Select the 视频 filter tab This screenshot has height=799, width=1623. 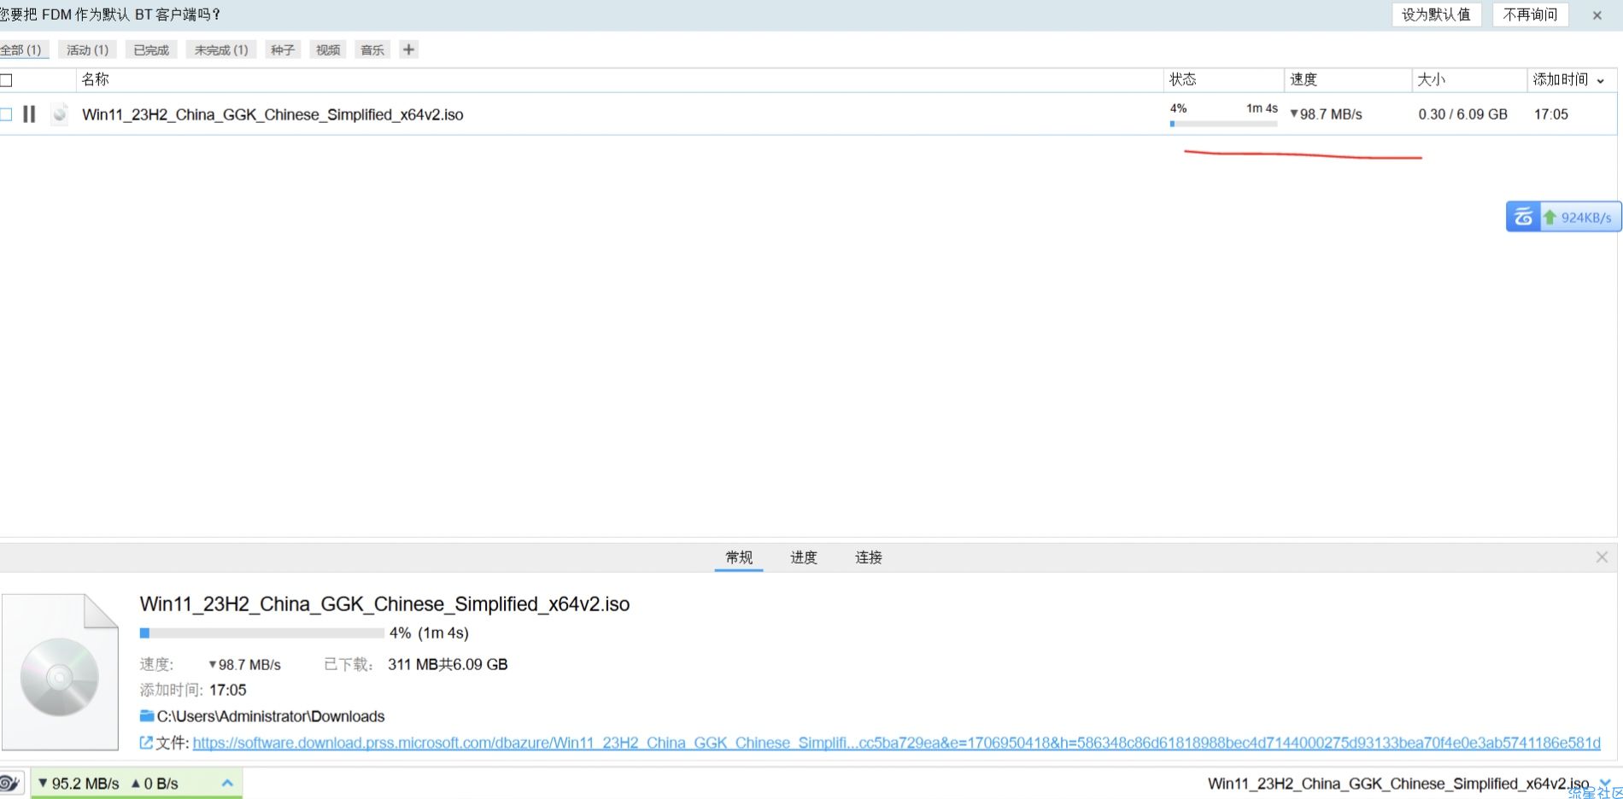click(328, 50)
